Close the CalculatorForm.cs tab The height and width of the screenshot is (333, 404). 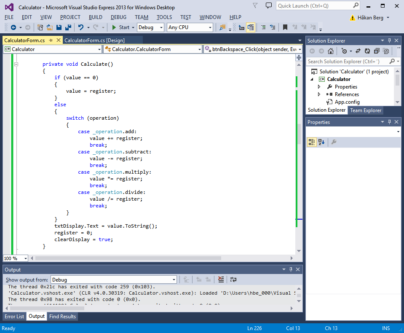pyautogui.click(x=59, y=40)
